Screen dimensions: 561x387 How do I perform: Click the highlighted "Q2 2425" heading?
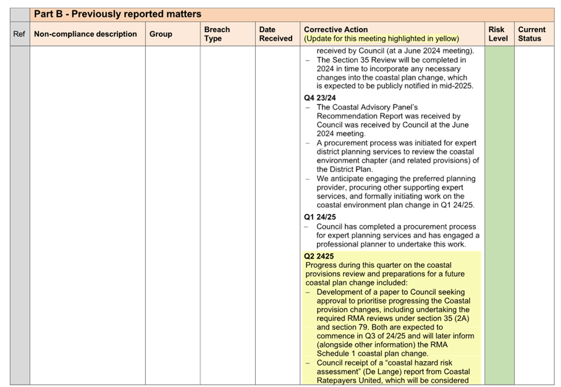pyautogui.click(x=319, y=257)
